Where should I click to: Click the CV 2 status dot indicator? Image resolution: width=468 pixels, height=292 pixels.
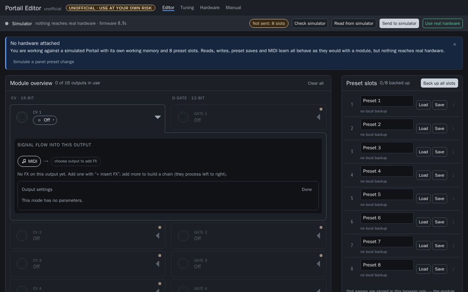(x=160, y=227)
